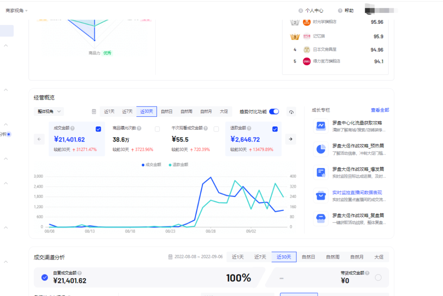Image resolution: width=443 pixels, height=296 pixels.
Task: Check the 千次观看成交金额 metric checkbox
Action: pyautogui.click(x=216, y=129)
